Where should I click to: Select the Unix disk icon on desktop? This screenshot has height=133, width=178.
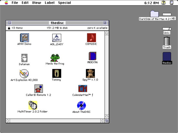pos(167,29)
